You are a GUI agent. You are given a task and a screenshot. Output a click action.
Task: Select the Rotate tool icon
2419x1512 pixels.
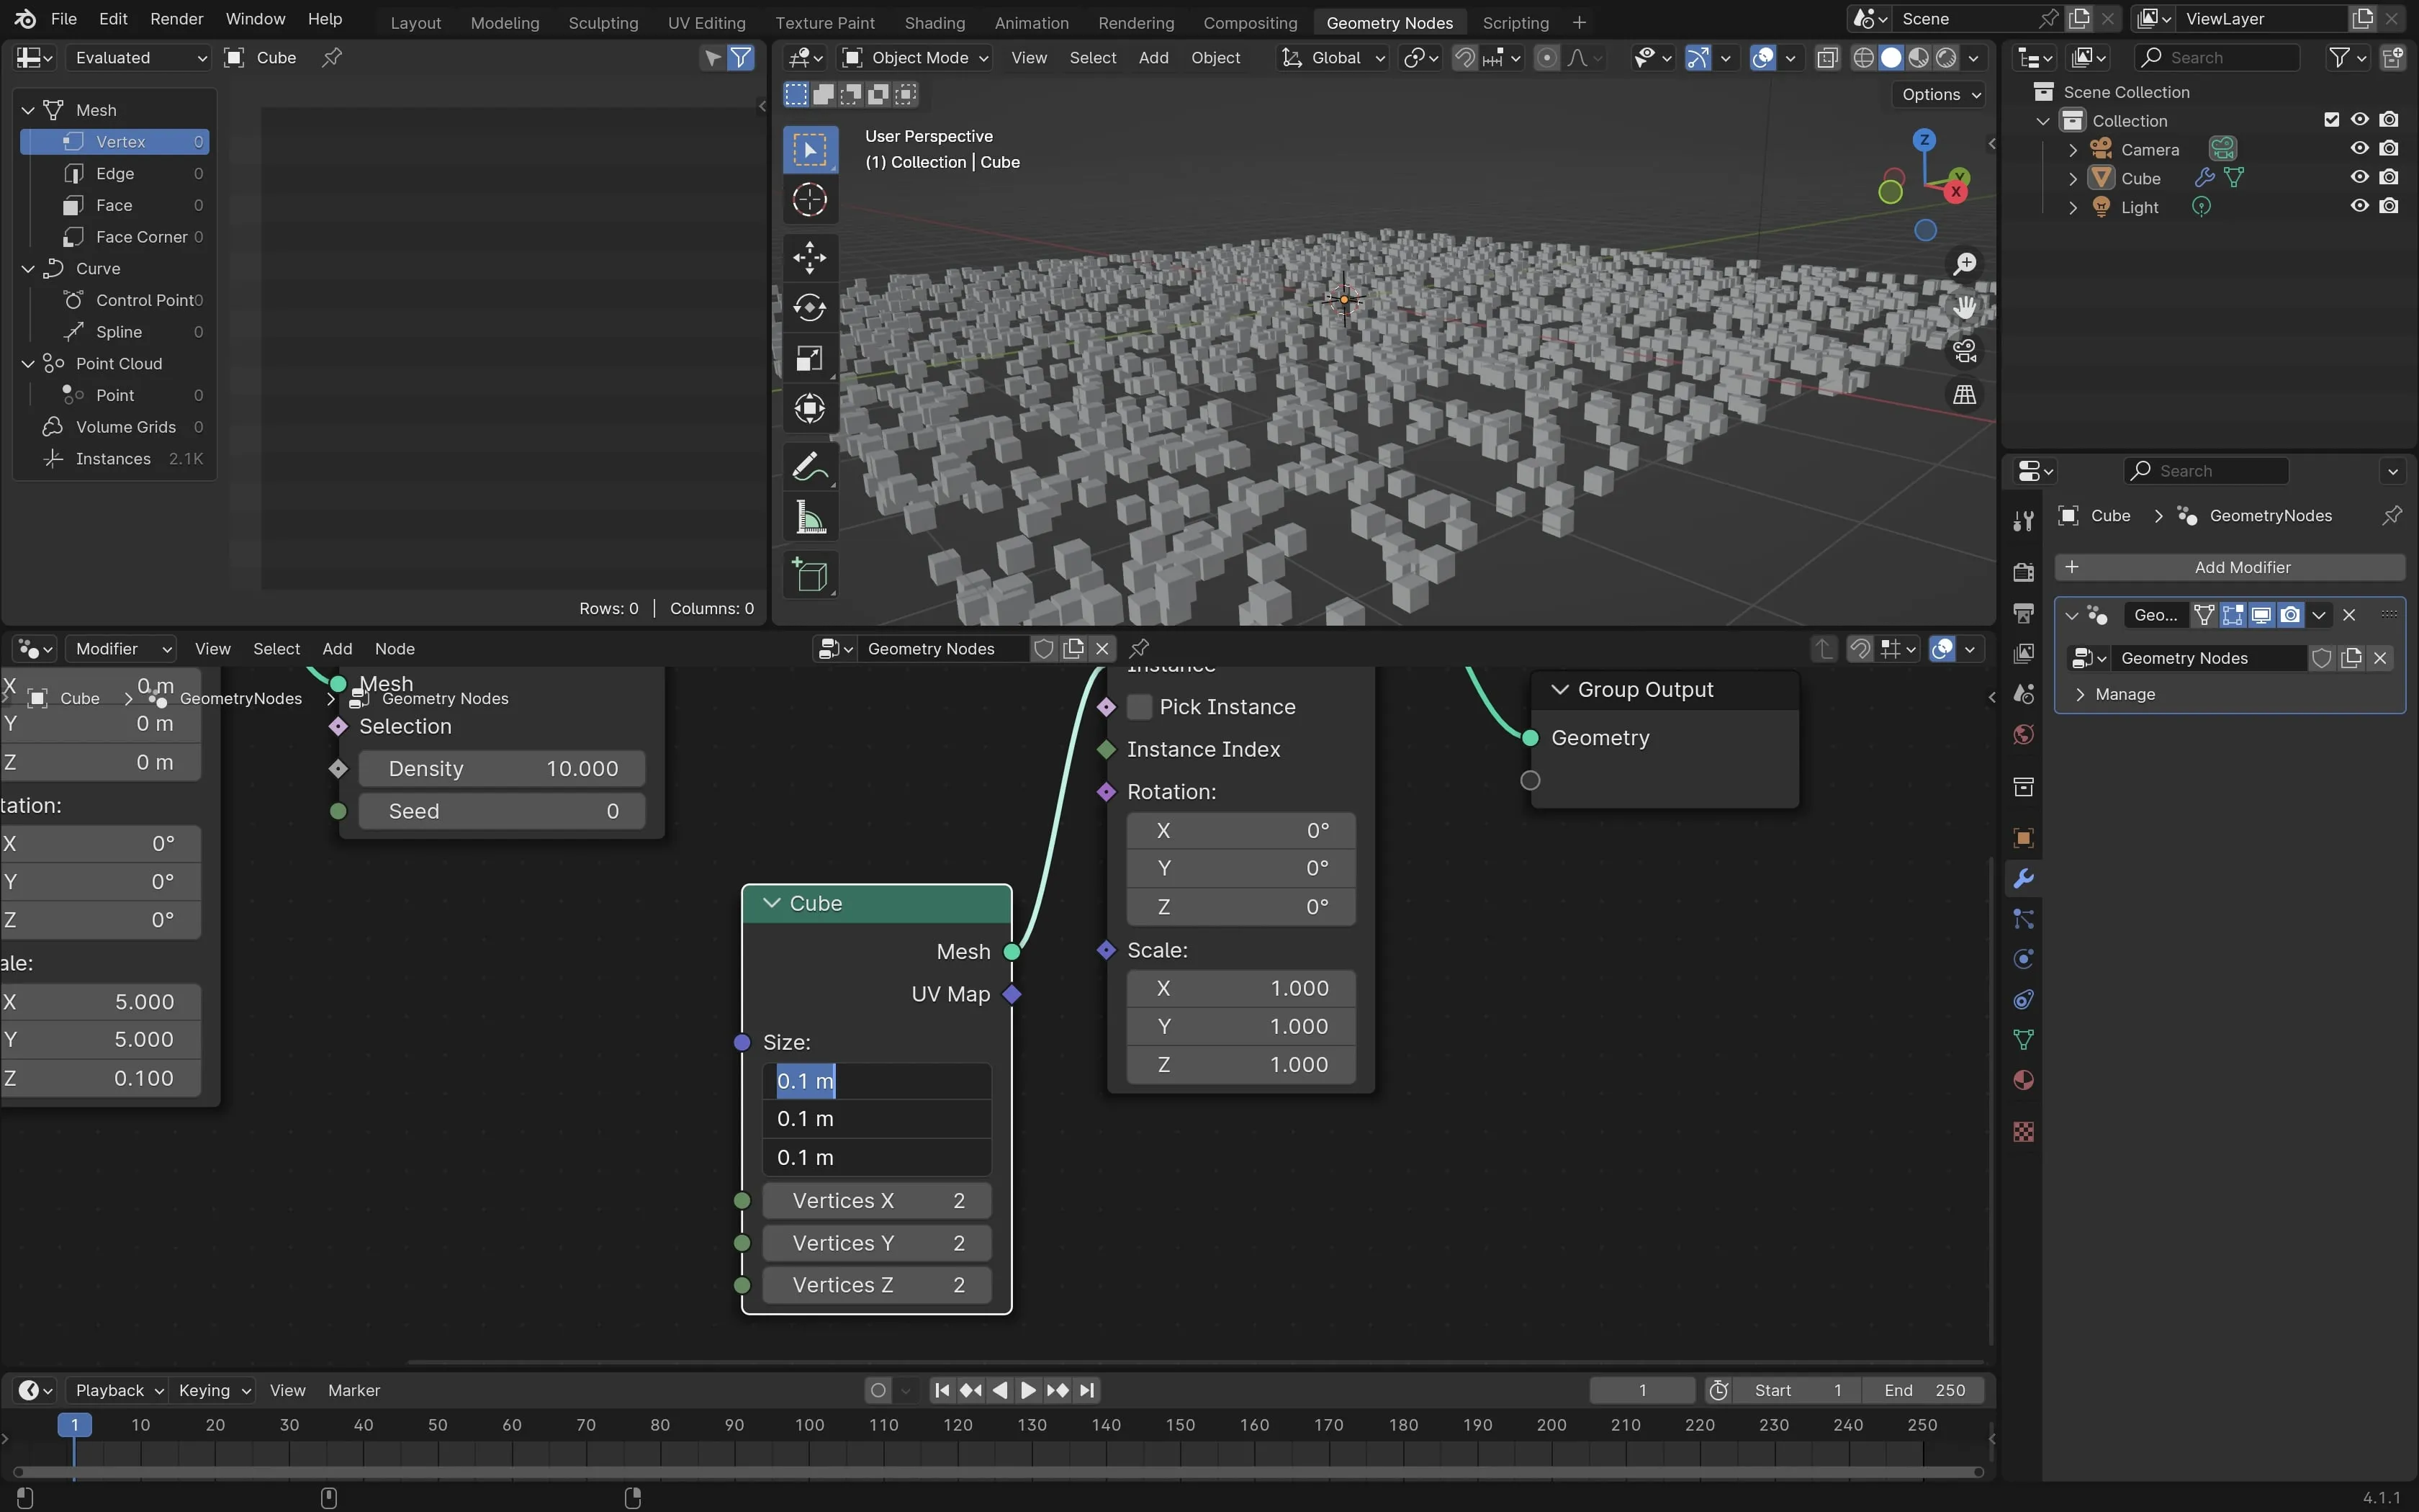808,307
